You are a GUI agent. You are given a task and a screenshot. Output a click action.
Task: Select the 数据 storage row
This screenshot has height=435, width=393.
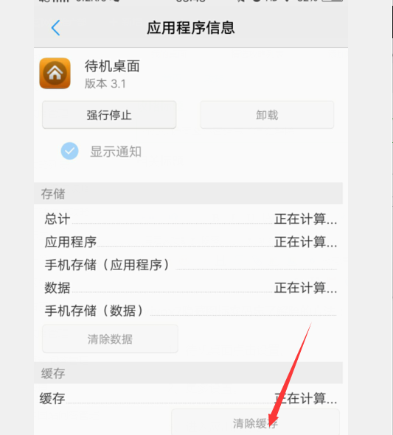click(191, 288)
